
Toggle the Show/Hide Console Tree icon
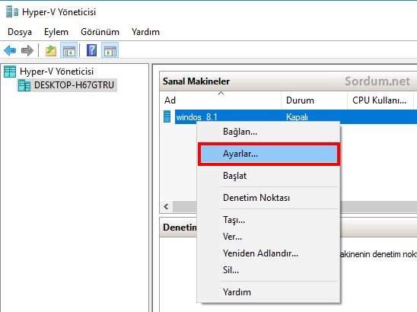[x=69, y=50]
